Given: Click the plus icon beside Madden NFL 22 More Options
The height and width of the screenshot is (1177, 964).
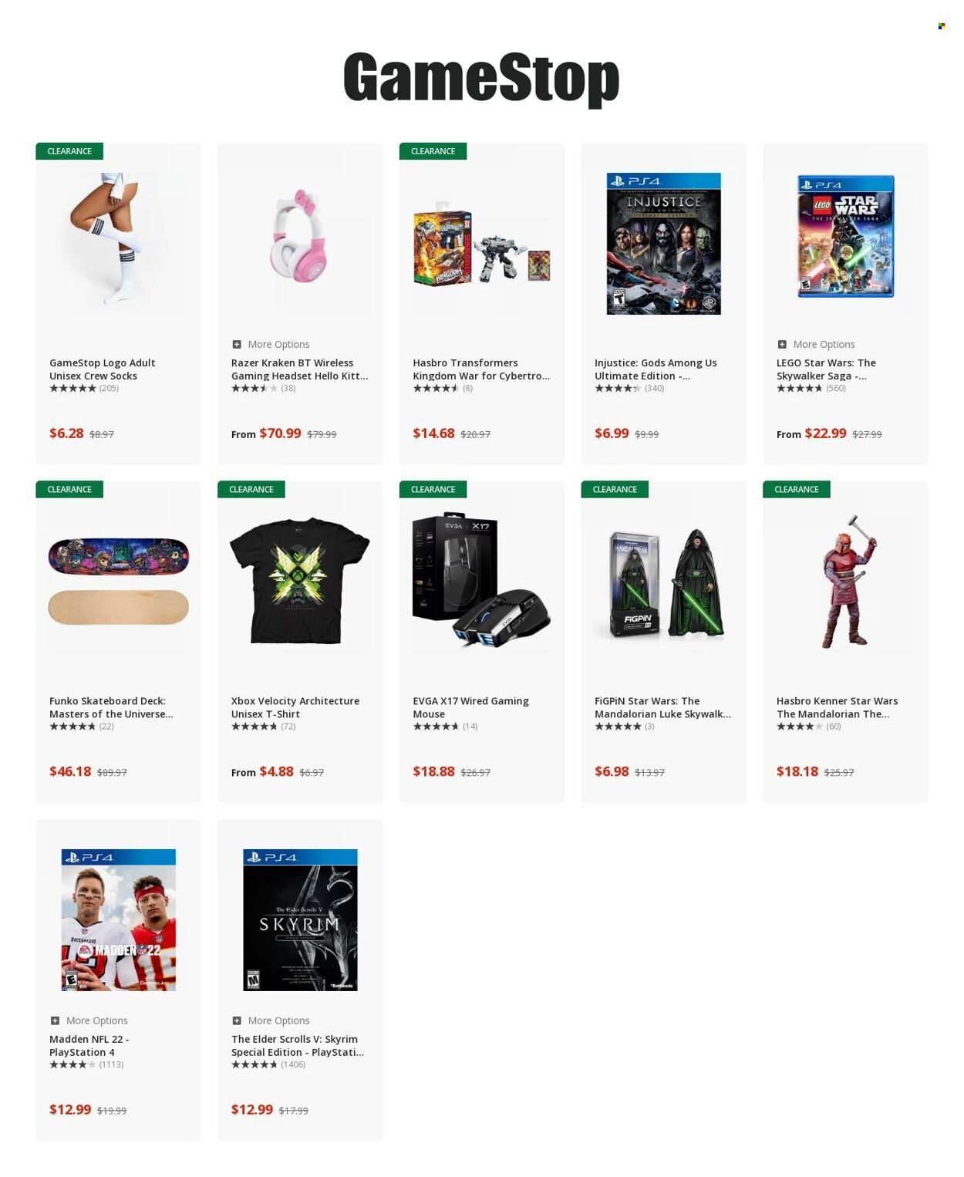Looking at the screenshot, I should point(55,1020).
